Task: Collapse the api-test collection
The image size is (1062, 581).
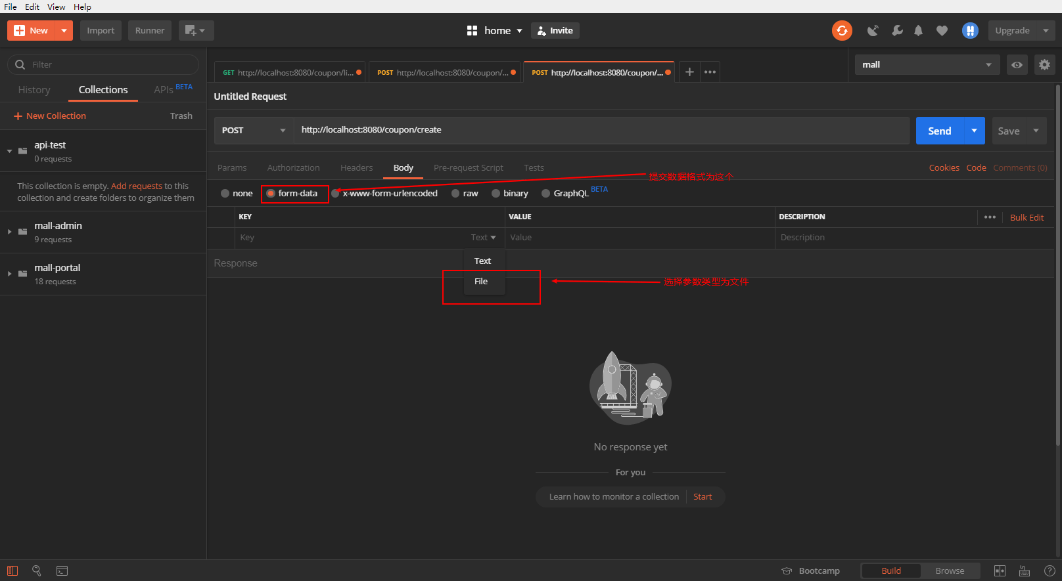Action: pos(10,151)
